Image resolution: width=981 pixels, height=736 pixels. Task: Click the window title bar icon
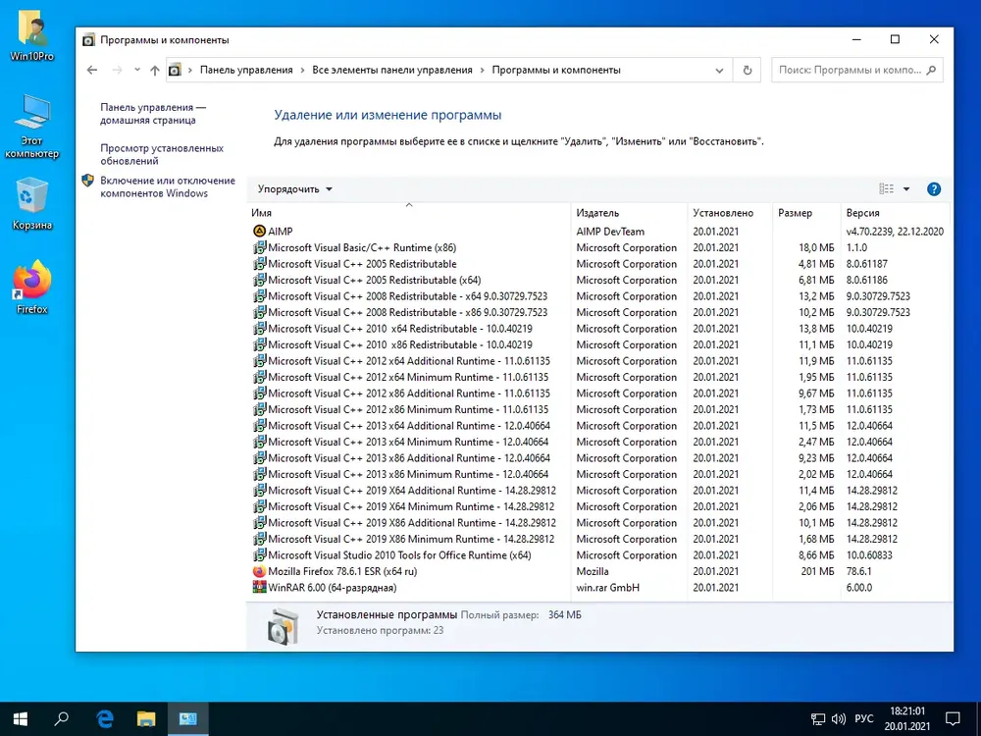click(89, 40)
